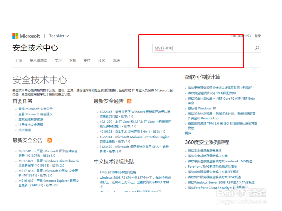Go to the 社区 menu item
The width and height of the screenshot is (282, 211).
(102, 61)
